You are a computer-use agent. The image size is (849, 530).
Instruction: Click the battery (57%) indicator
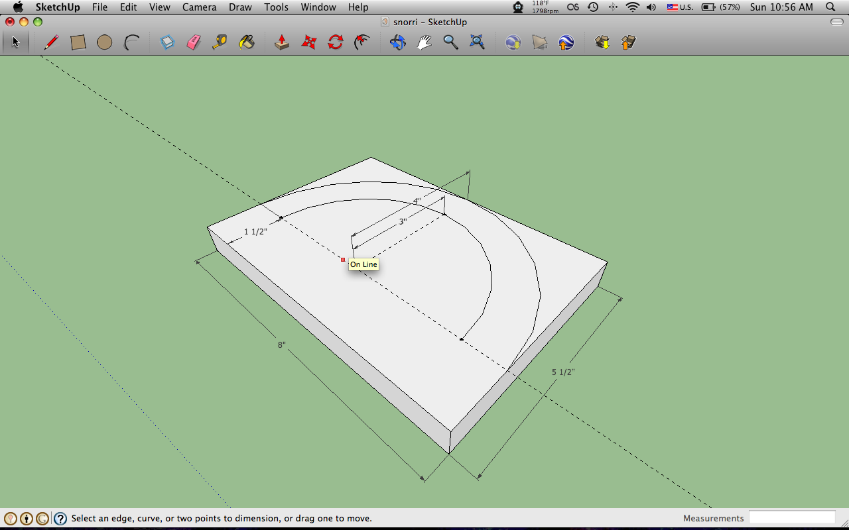tap(721, 7)
